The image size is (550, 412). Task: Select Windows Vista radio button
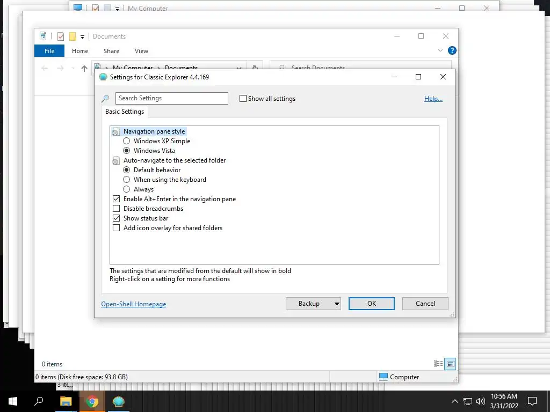pos(127,151)
